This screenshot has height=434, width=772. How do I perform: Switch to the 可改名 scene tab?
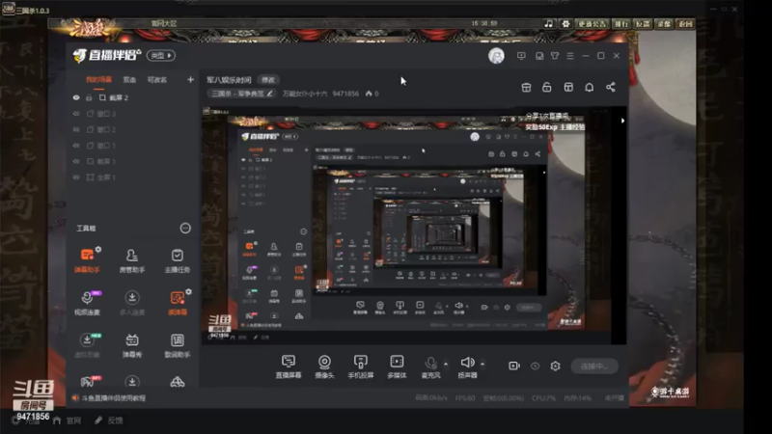coord(157,80)
